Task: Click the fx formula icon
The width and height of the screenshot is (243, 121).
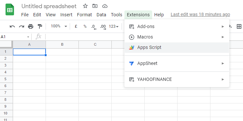Action: click(38, 37)
